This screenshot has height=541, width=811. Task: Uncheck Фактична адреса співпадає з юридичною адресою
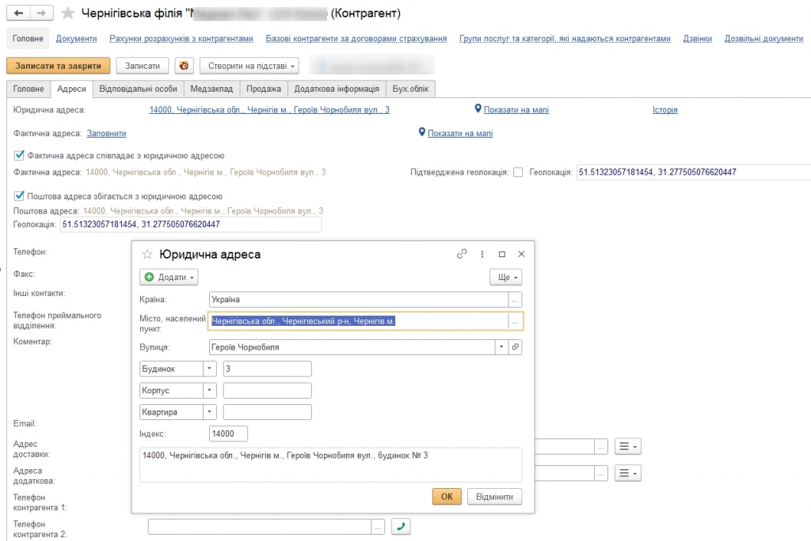pos(20,156)
